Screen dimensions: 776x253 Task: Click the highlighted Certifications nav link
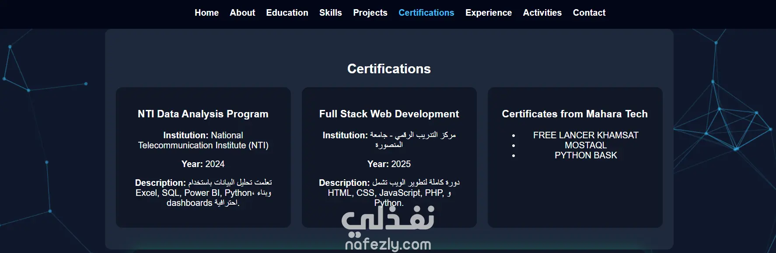pos(426,13)
